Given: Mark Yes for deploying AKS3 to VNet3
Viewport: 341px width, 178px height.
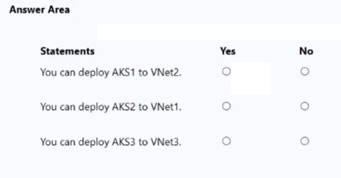Looking at the screenshot, I should point(227,141).
